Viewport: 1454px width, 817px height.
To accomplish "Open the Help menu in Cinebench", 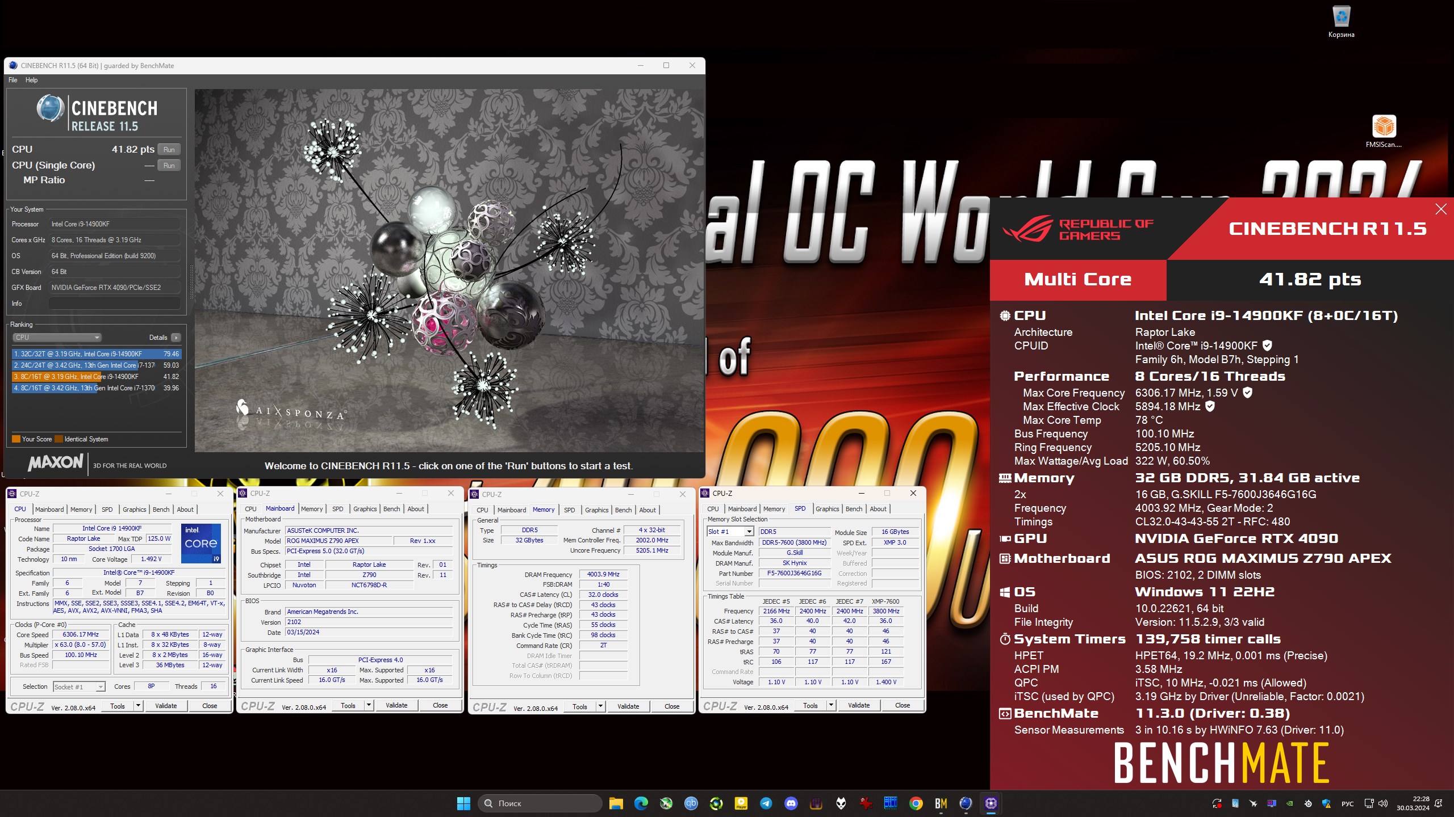I will tap(32, 80).
